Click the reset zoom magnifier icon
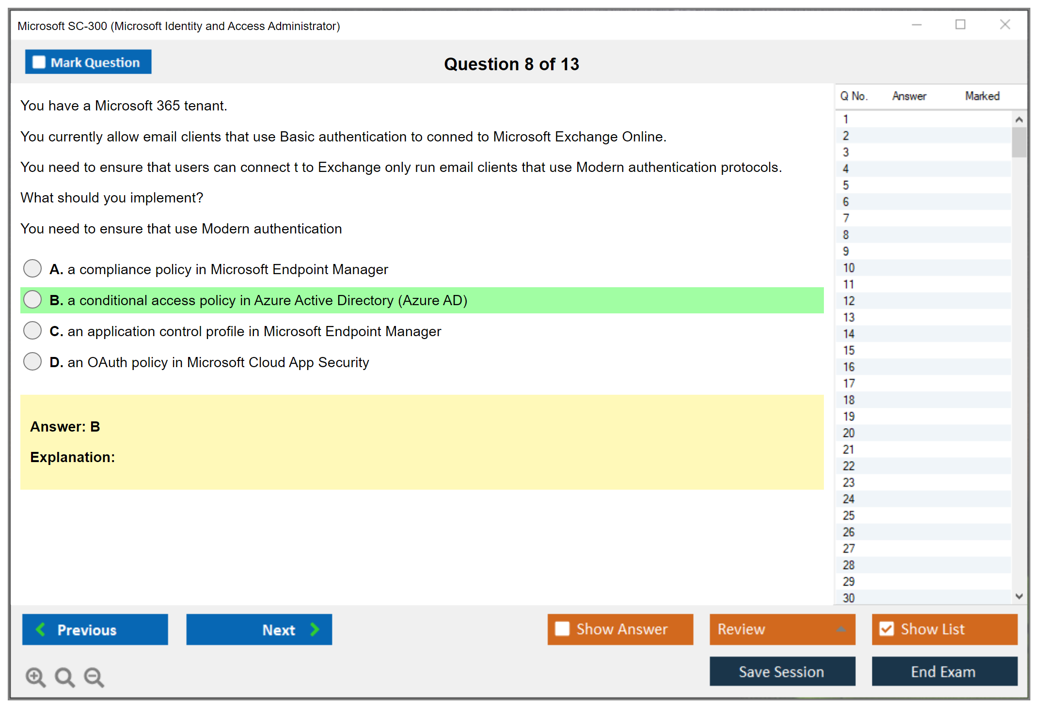The height and width of the screenshot is (712, 1042). tap(64, 676)
